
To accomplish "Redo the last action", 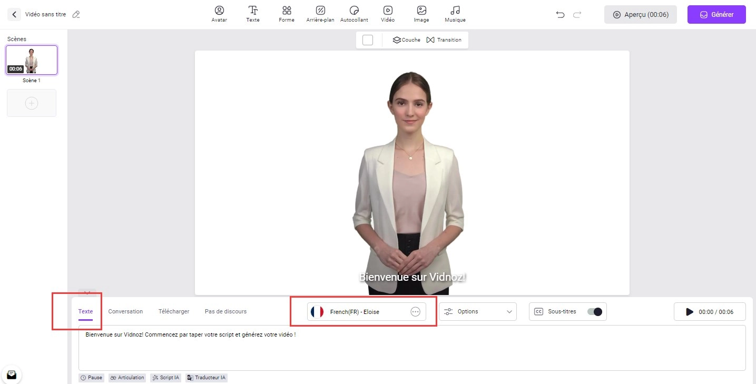I will click(577, 15).
